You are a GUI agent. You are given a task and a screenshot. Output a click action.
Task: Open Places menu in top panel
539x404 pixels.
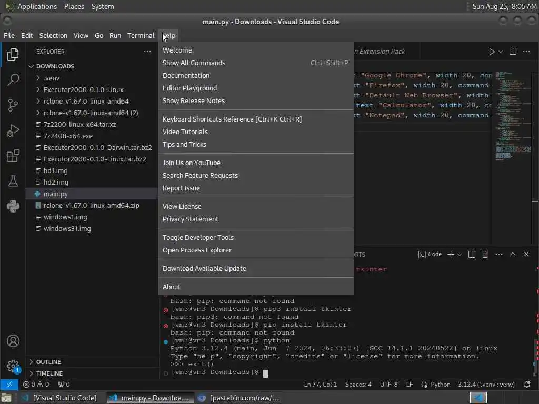point(74,6)
